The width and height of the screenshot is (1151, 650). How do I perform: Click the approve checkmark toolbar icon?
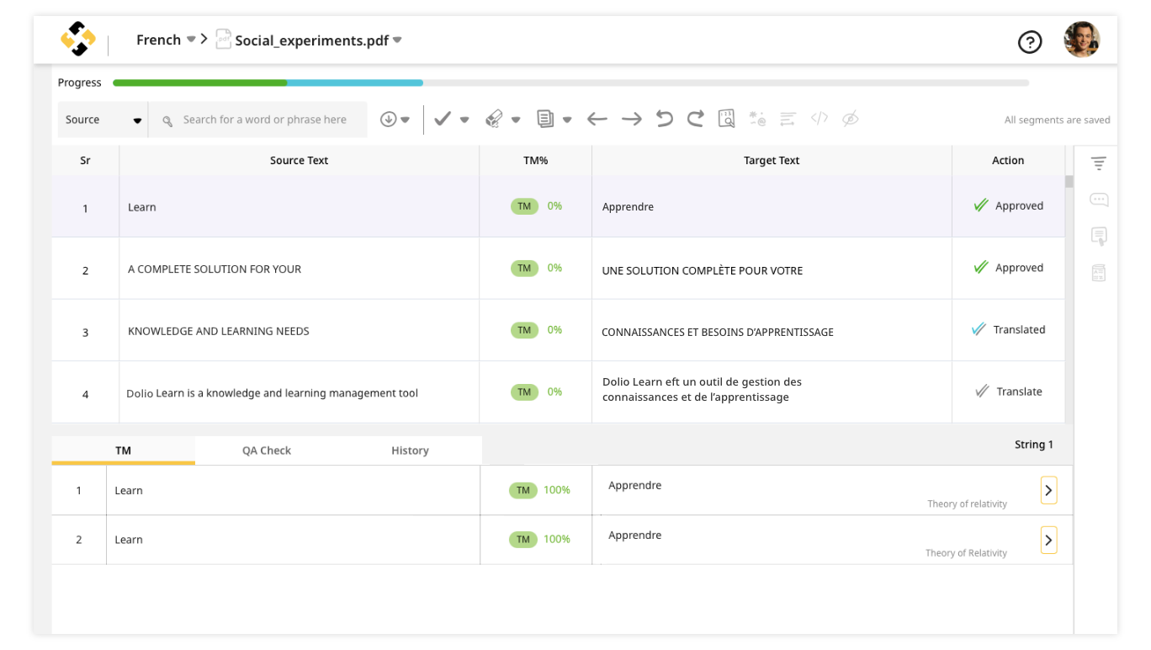(x=443, y=120)
